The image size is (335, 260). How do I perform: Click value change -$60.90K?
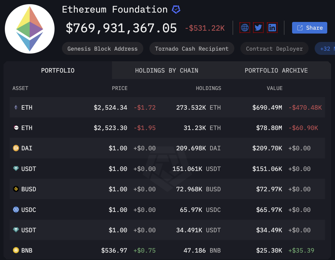point(303,128)
